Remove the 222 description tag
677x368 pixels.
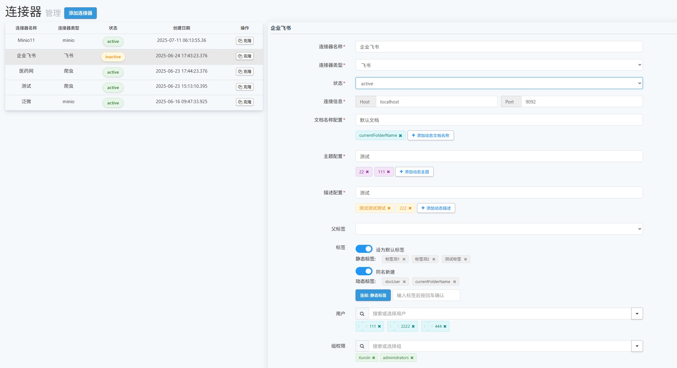(x=410, y=208)
